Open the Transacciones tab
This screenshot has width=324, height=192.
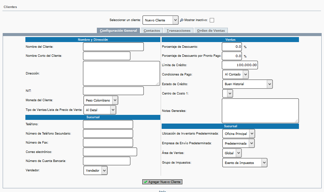point(178,30)
